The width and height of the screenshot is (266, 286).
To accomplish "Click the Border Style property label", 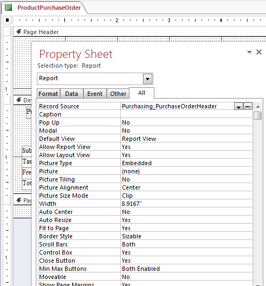I will point(56,236).
